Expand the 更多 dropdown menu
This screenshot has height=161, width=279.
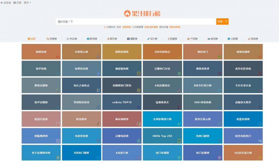(27, 3)
